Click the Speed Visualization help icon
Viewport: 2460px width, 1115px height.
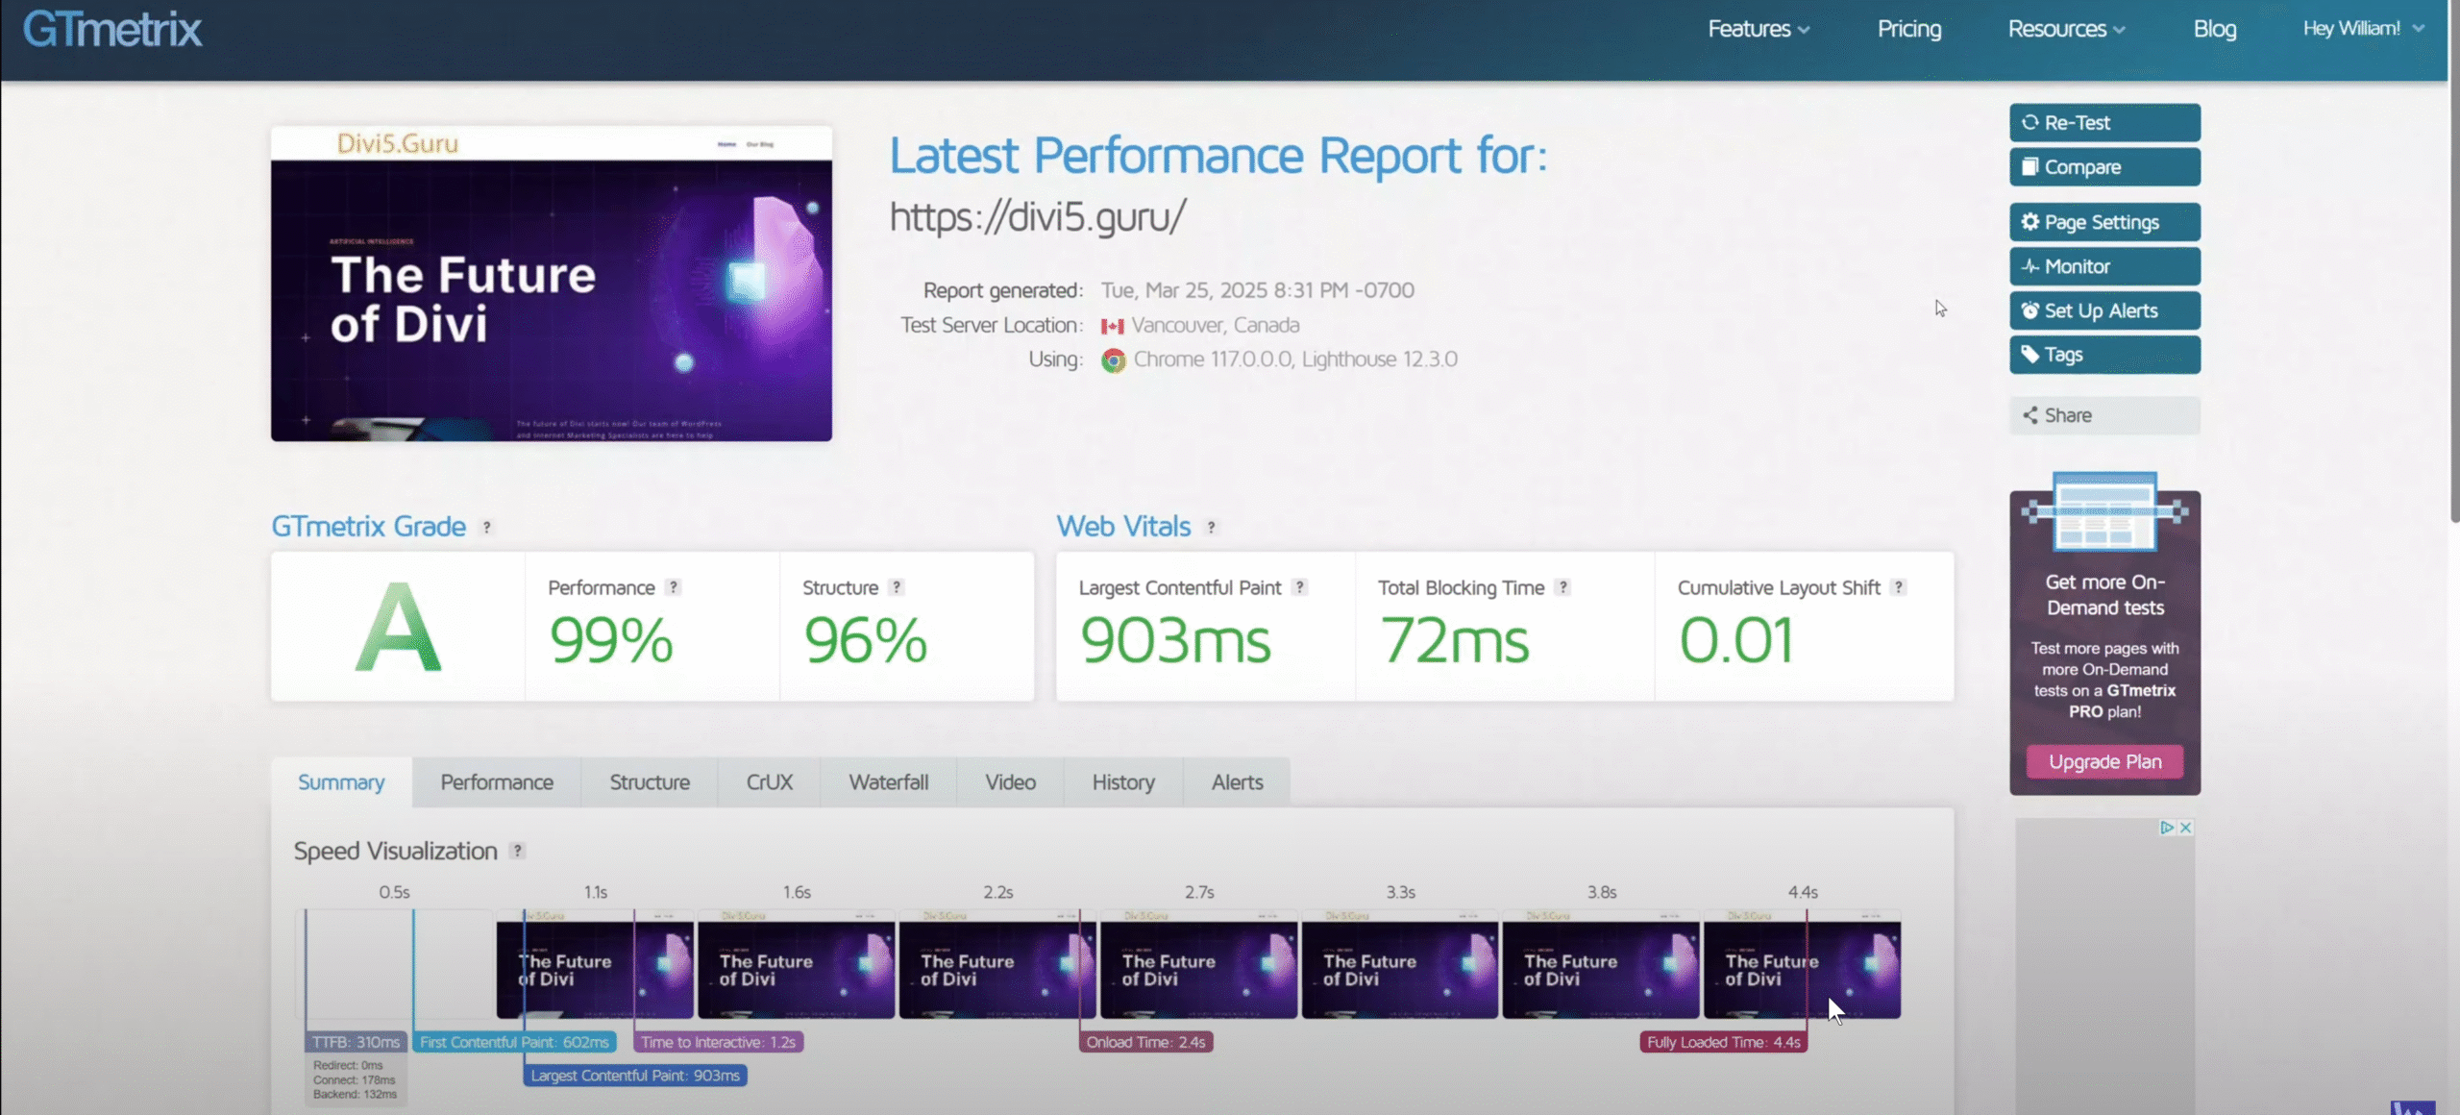coord(516,850)
